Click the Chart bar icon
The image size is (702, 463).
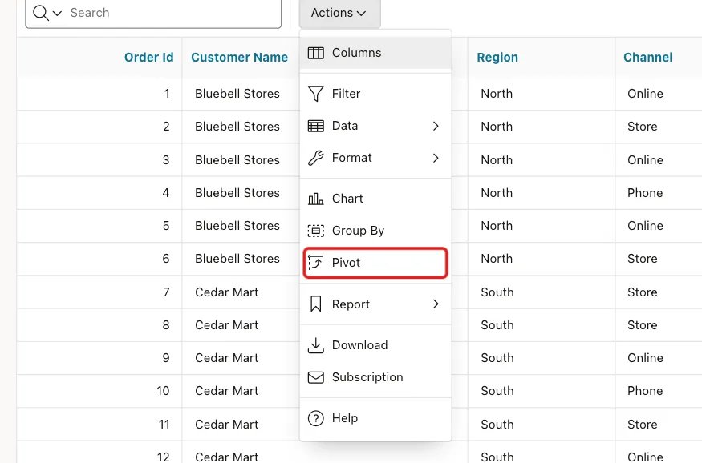click(x=315, y=199)
